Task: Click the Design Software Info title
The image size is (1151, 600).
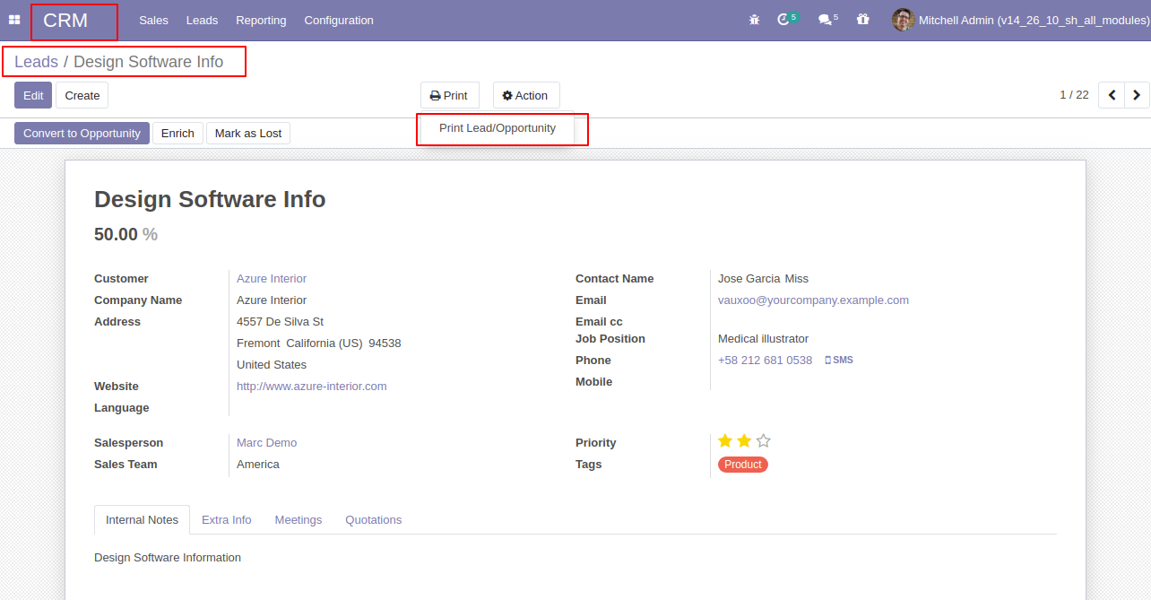Action: tap(210, 199)
